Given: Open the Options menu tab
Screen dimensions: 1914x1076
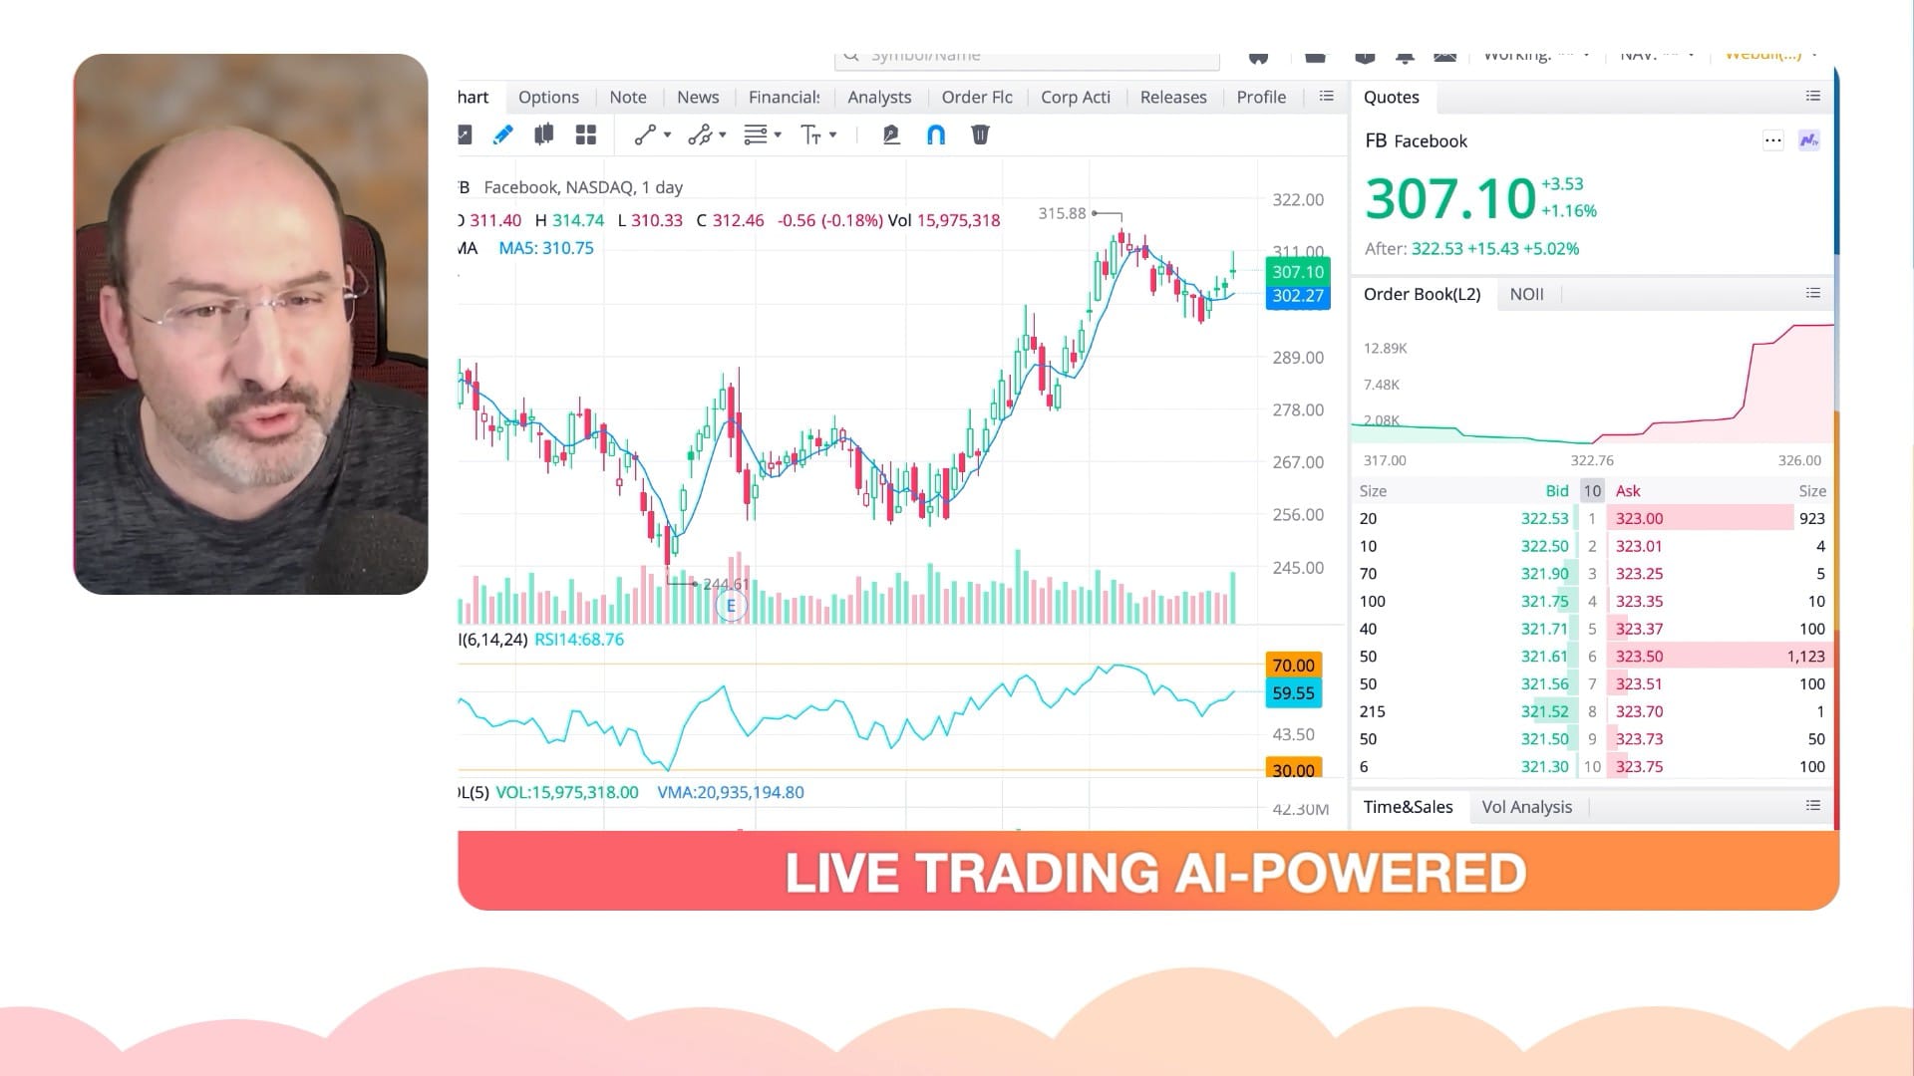Looking at the screenshot, I should click(x=549, y=96).
